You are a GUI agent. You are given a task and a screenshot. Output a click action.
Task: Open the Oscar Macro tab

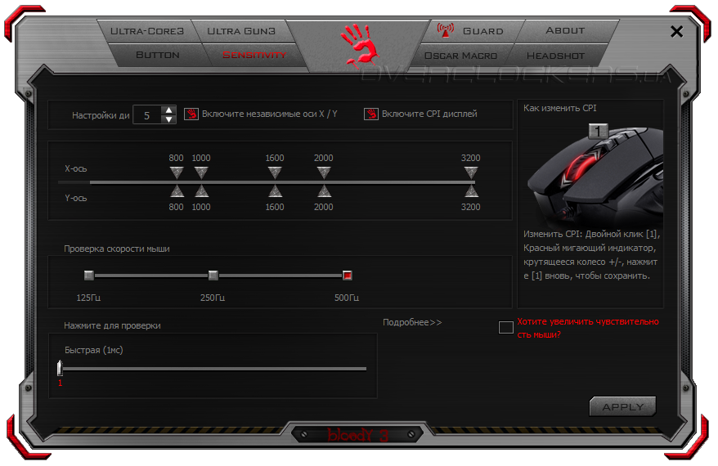coord(460,56)
